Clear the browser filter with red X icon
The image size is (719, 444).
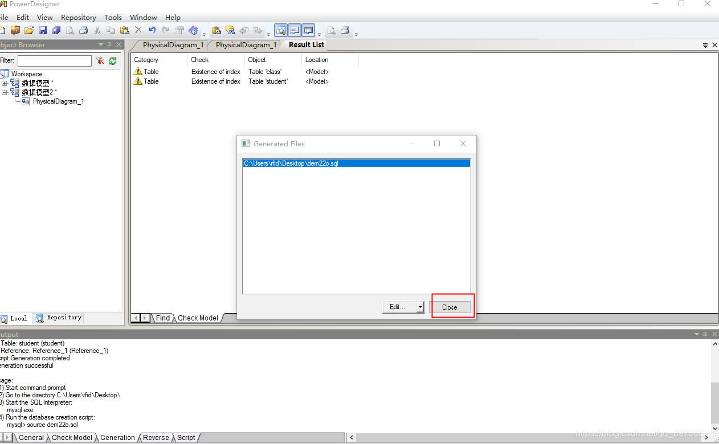pyautogui.click(x=100, y=61)
